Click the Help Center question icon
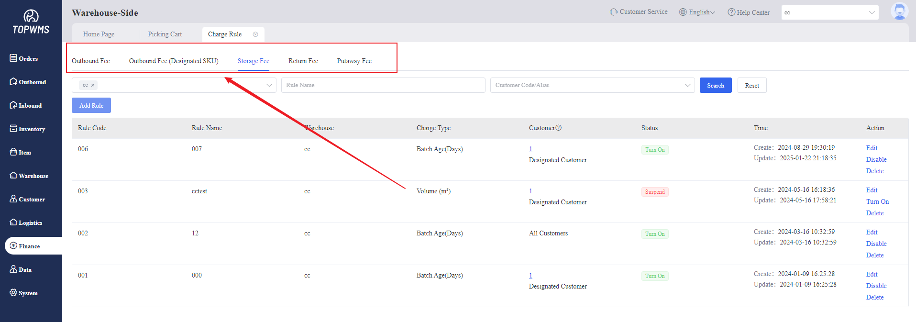Image resolution: width=916 pixels, height=322 pixels. (x=731, y=12)
